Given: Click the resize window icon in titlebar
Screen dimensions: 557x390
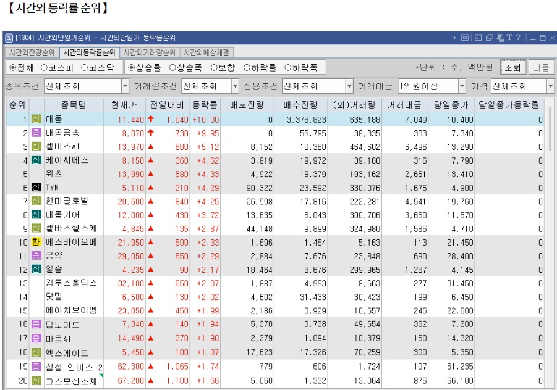Looking at the screenshot, I should click(479, 38).
